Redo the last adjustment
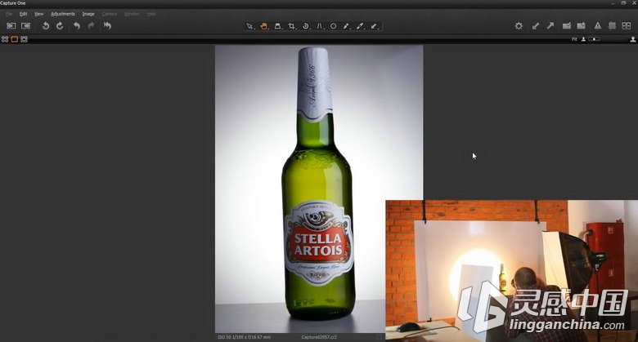The height and width of the screenshot is (342, 638). pyautogui.click(x=91, y=25)
